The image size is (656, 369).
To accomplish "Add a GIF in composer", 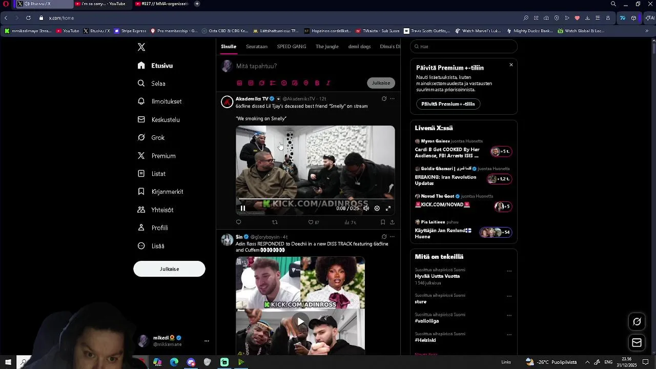I will coord(251,83).
